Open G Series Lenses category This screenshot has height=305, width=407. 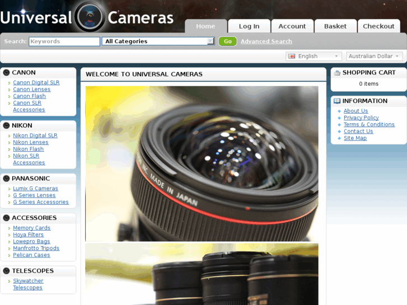tap(34, 195)
